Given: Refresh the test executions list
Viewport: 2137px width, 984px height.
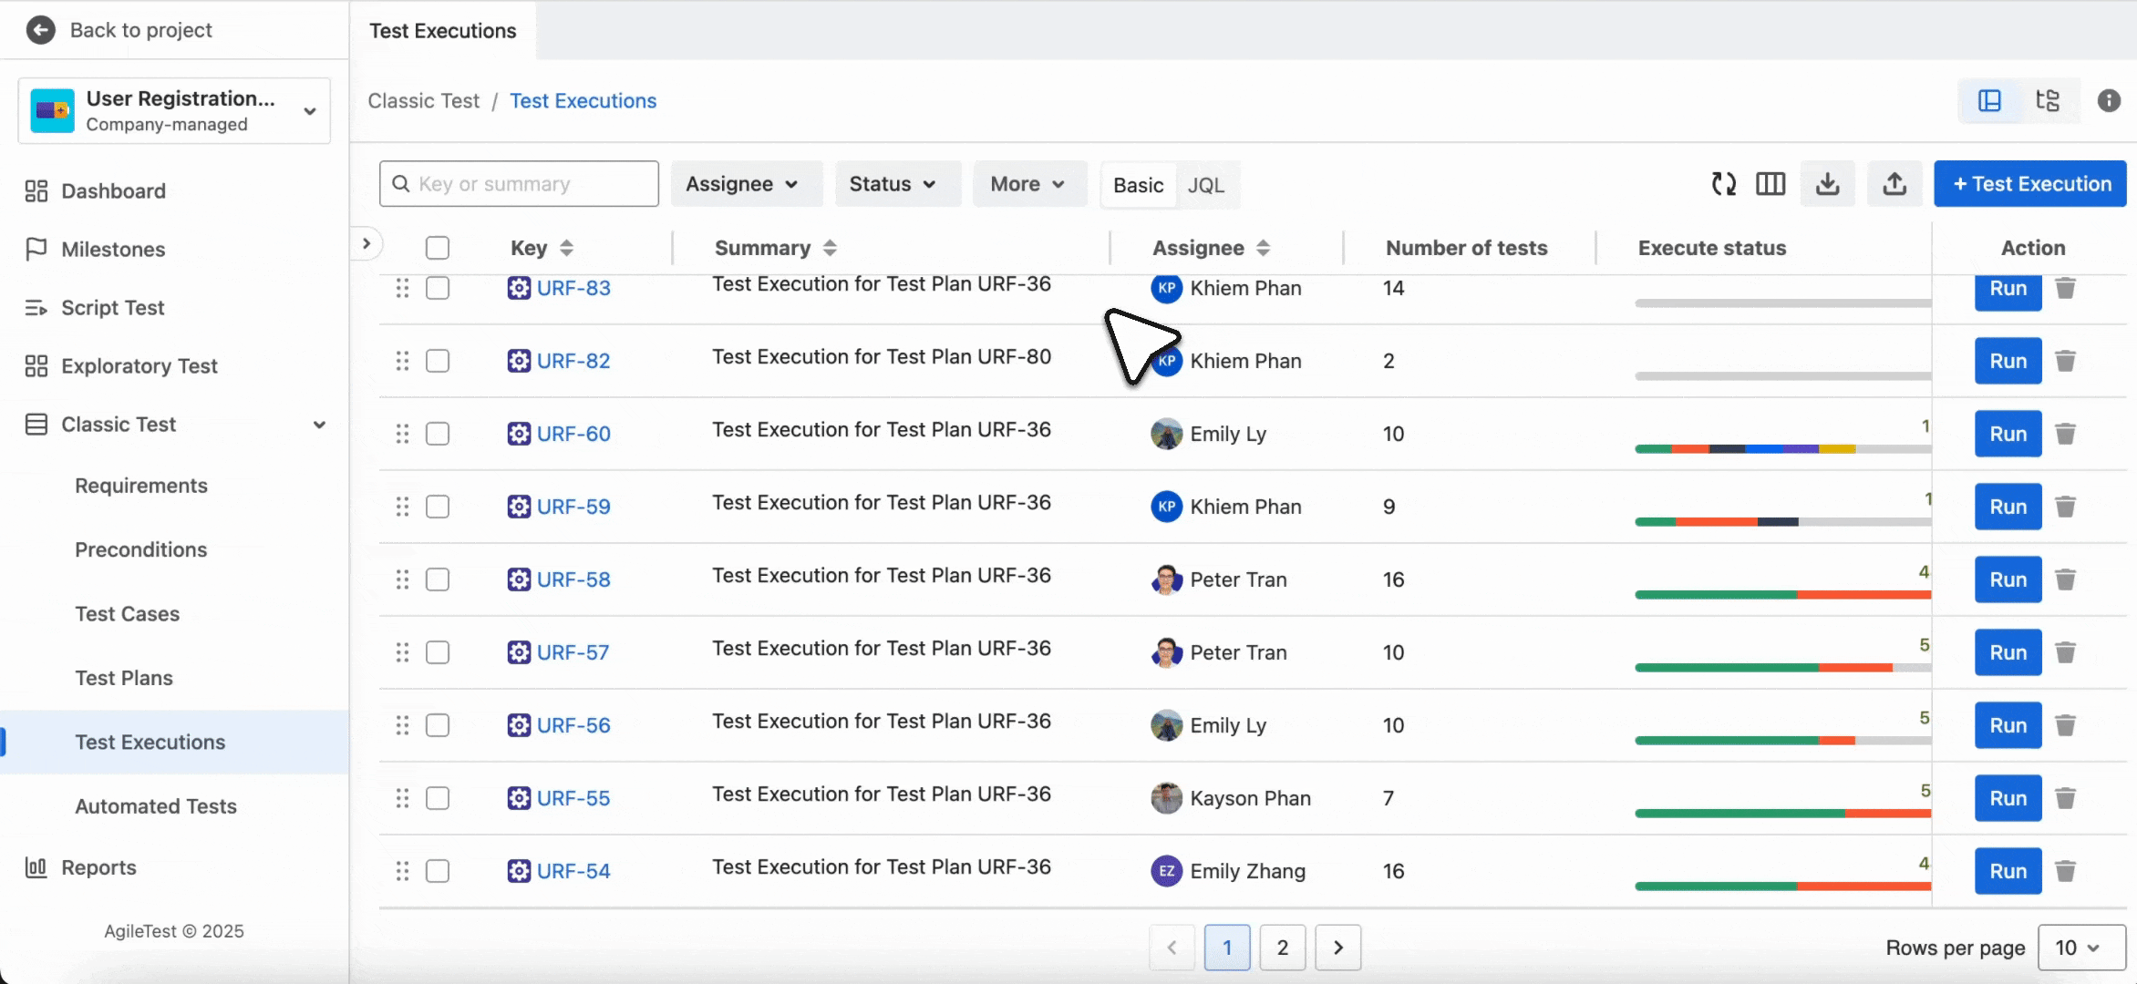Looking at the screenshot, I should (x=1723, y=183).
